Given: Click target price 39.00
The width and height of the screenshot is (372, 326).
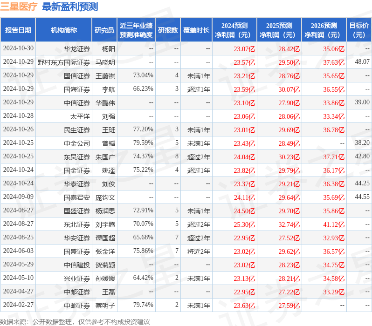Looking at the screenshot, I should (x=362, y=102).
